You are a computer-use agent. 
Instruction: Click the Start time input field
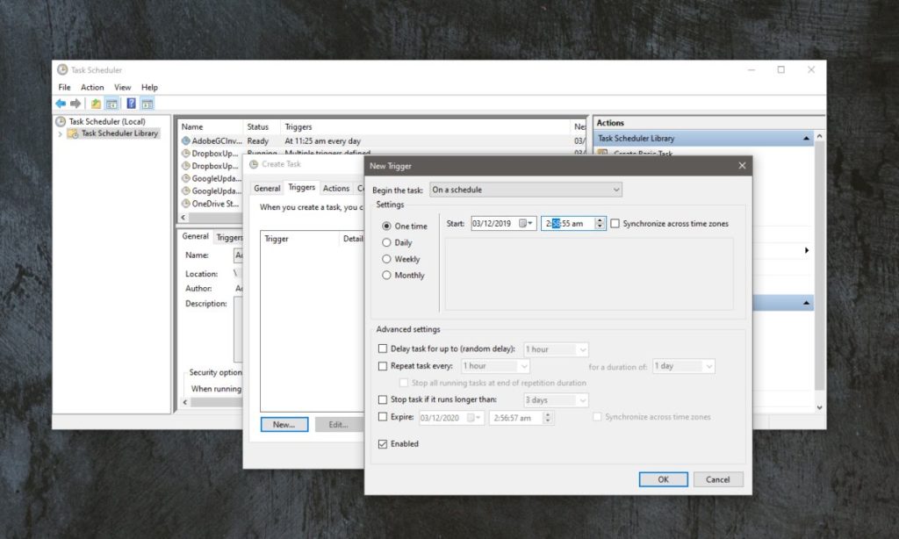pyautogui.click(x=567, y=224)
